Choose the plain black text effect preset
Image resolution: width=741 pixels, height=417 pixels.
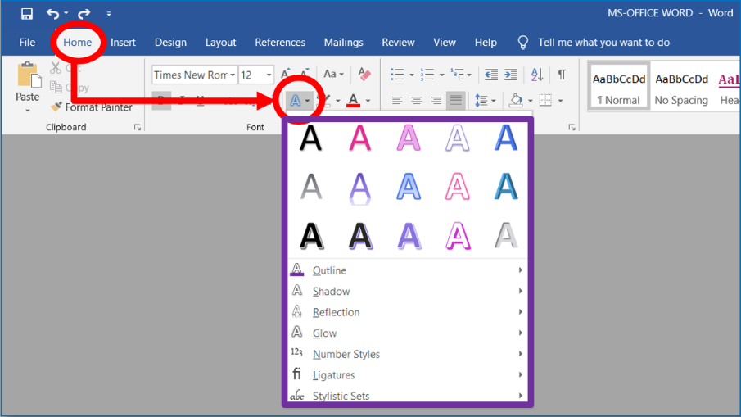(310, 138)
